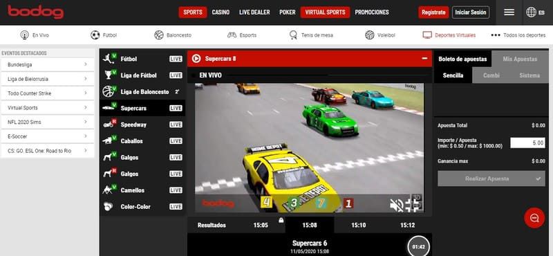Open the Resultados tab
This screenshot has width=553, height=256.
(212, 225)
